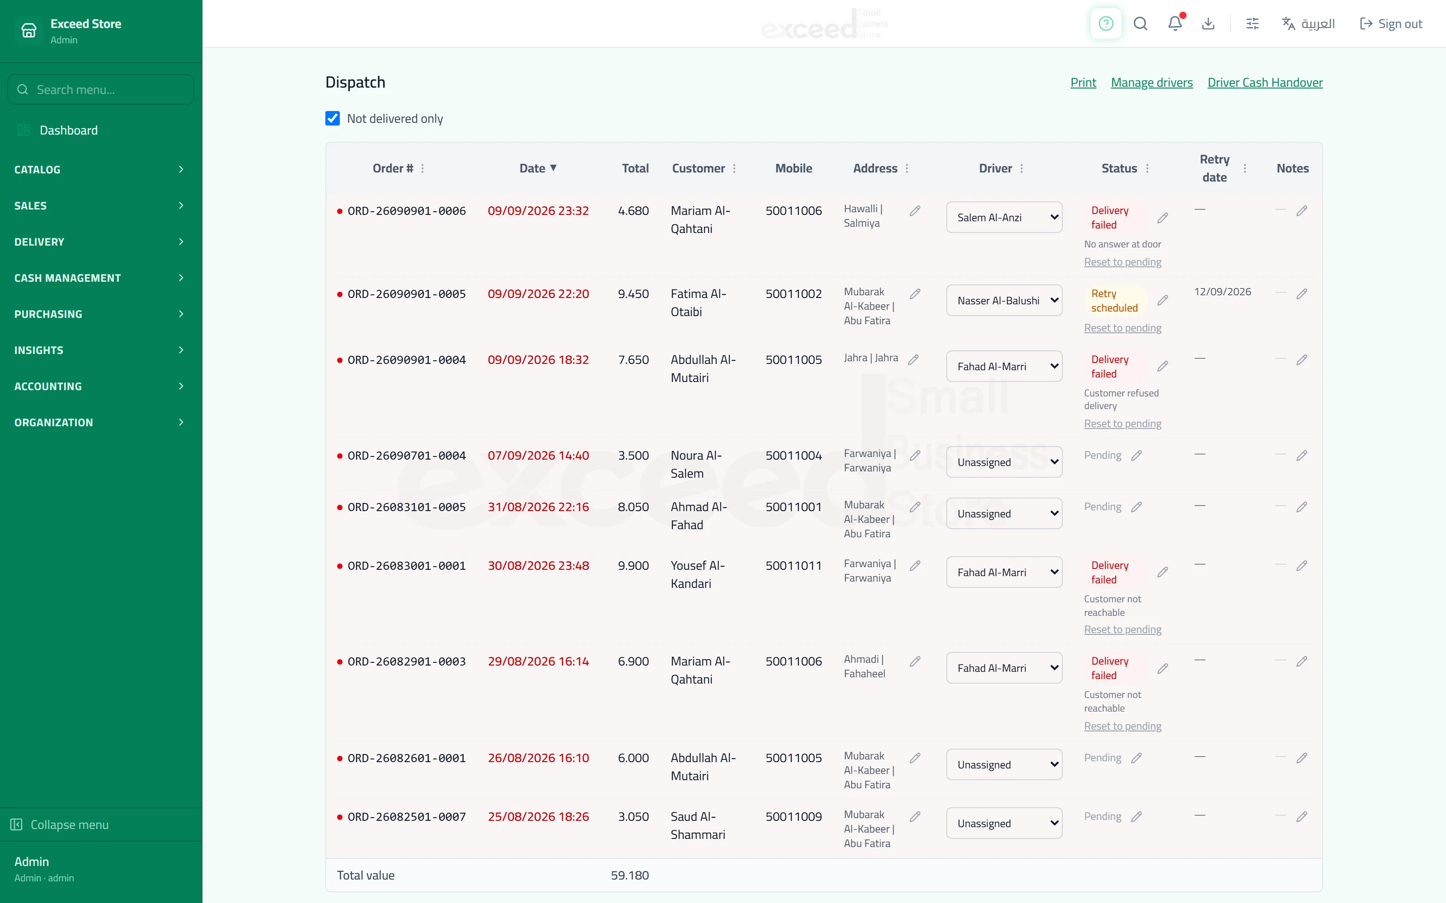Expand the Organization sidebar menu

(100, 422)
